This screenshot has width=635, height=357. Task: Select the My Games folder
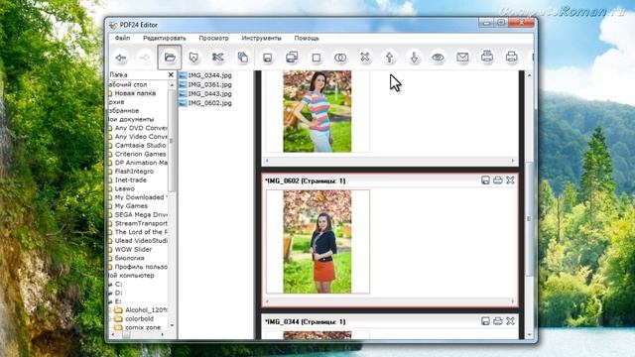coord(131,206)
